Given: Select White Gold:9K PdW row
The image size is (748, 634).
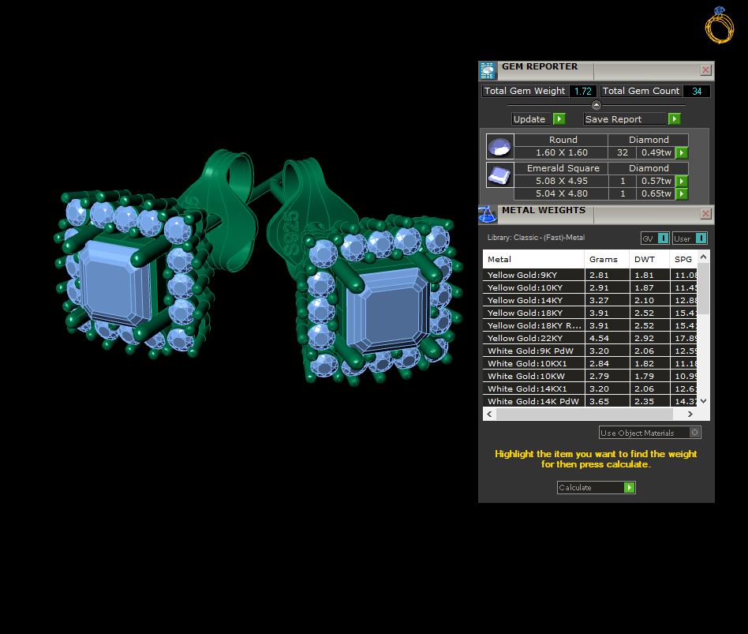Looking at the screenshot, I should coord(589,351).
